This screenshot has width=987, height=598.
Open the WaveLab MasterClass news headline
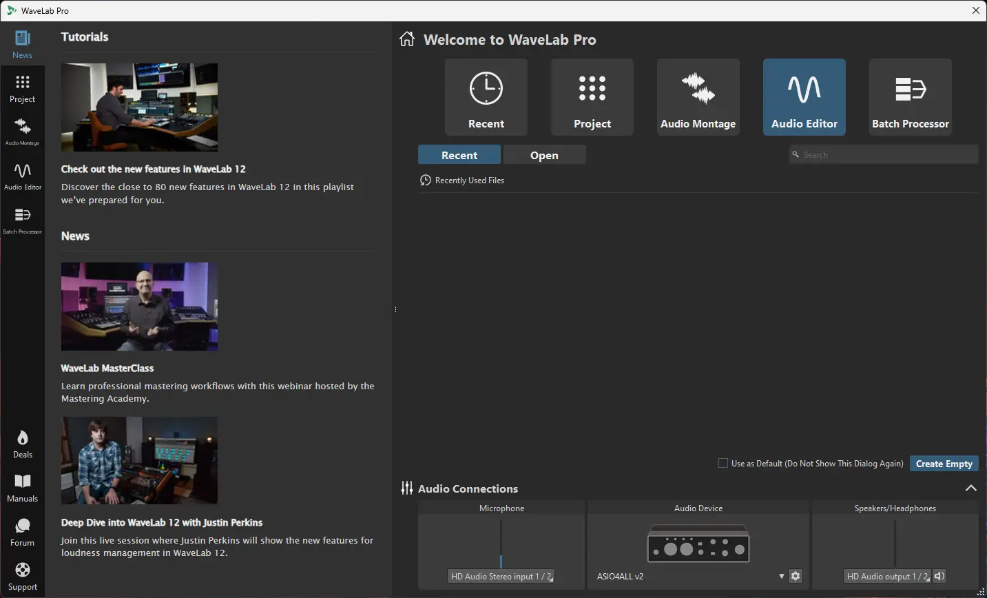107,368
